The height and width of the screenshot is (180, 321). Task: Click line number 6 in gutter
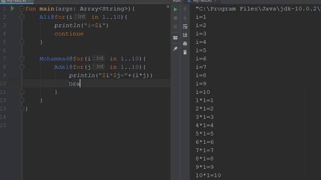coord(5,50)
